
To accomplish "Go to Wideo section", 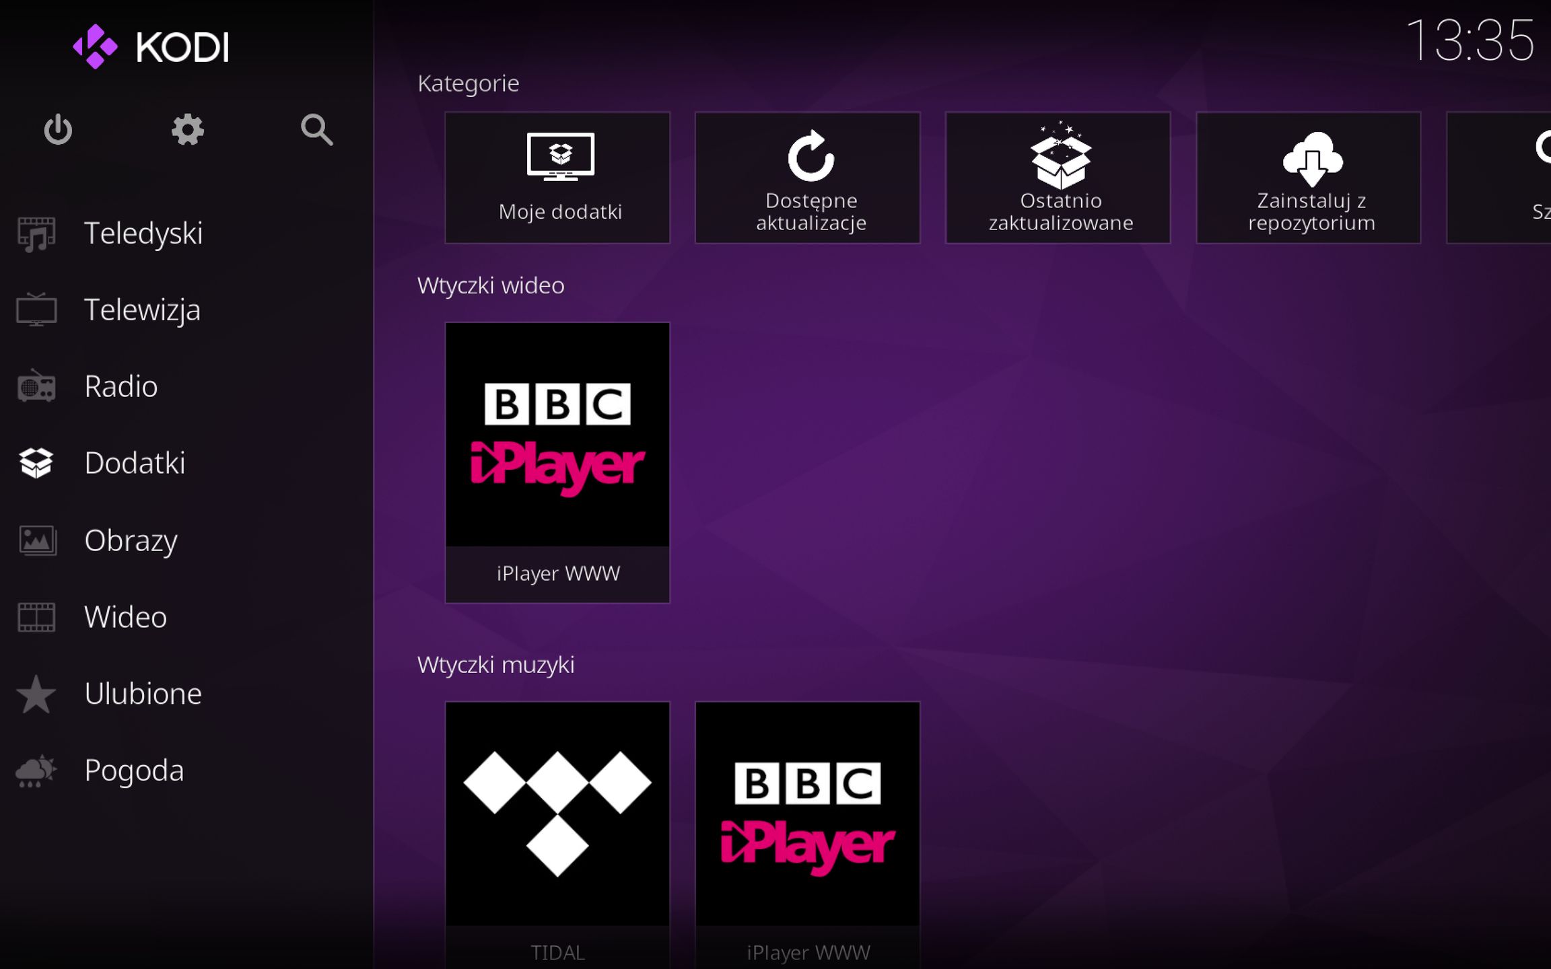I will tap(125, 617).
